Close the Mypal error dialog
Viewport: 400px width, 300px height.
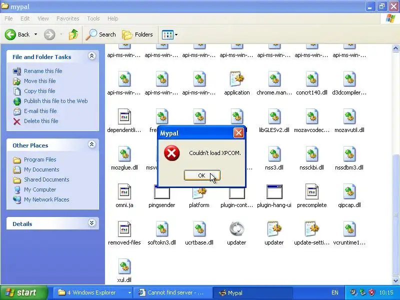238,132
